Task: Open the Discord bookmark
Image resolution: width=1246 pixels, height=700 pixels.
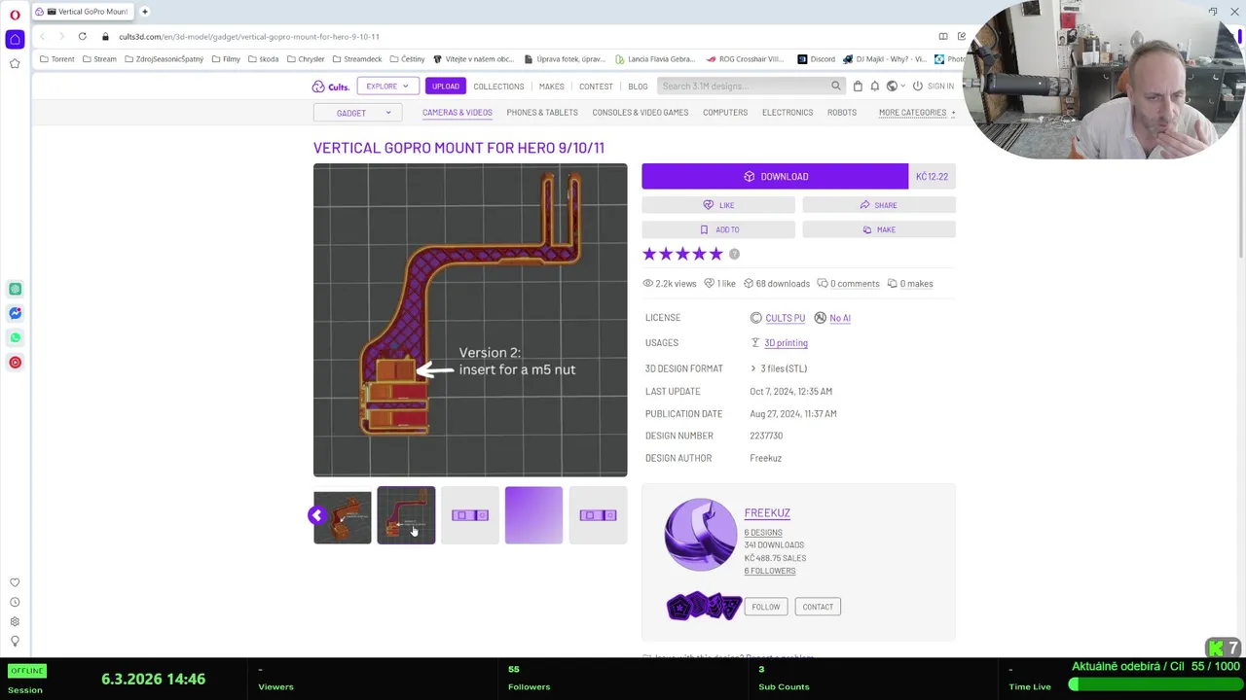Action: [816, 59]
